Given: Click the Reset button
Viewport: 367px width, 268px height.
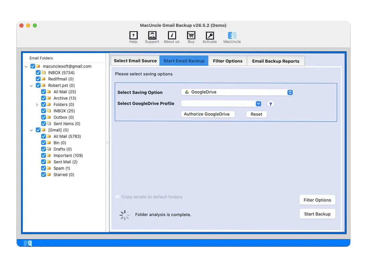Looking at the screenshot, I should point(256,114).
